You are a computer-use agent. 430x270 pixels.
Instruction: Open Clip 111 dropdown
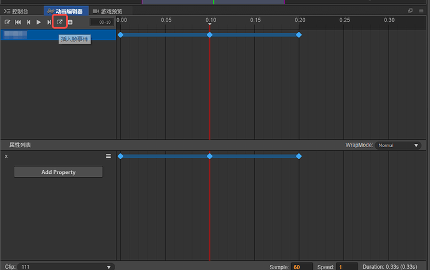click(x=66, y=267)
